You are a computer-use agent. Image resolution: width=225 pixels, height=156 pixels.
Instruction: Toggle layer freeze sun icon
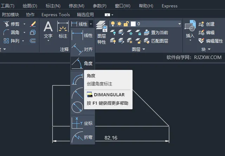coord(119,24)
